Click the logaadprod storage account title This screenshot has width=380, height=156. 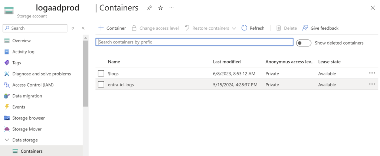[58, 8]
